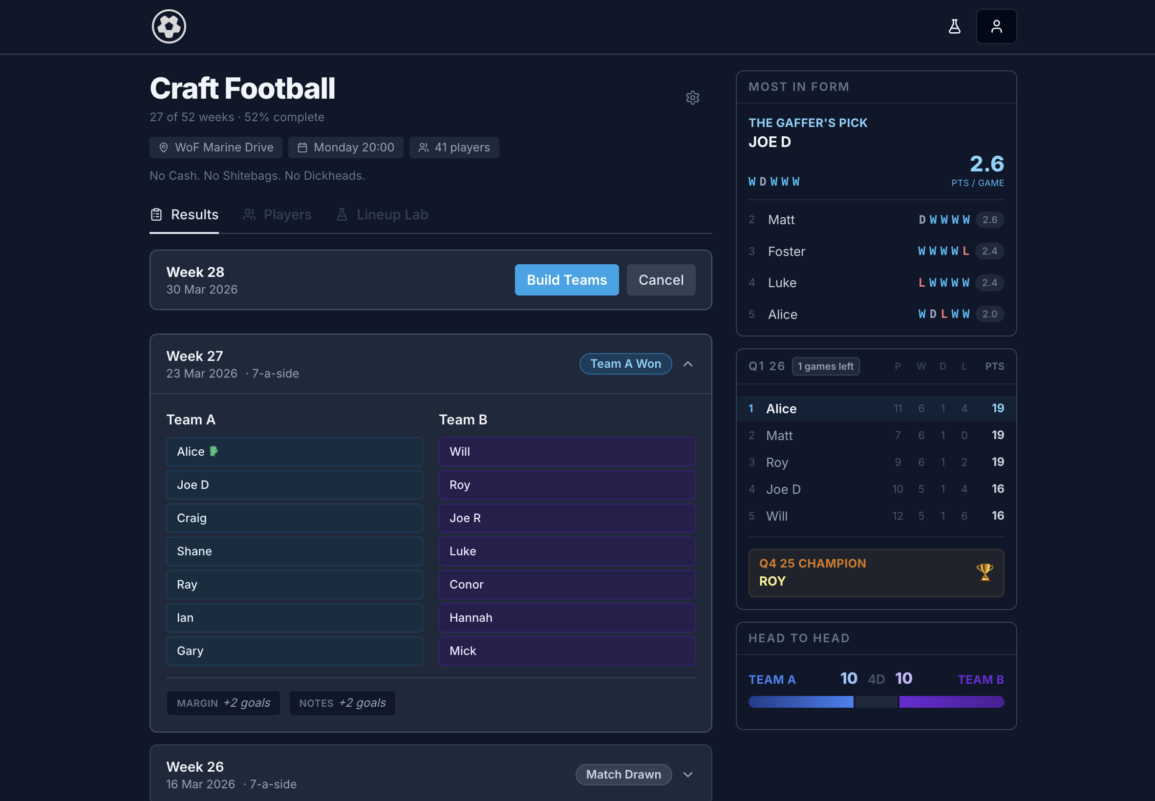The image size is (1155, 801).
Task: Open the Craft Football settings gear
Action: (x=693, y=97)
